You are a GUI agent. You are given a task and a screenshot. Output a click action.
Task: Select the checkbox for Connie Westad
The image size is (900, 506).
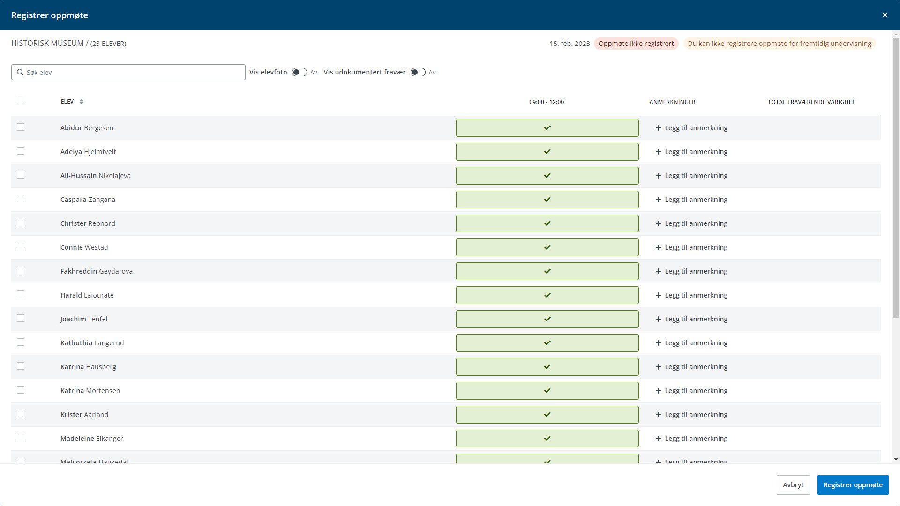21,246
